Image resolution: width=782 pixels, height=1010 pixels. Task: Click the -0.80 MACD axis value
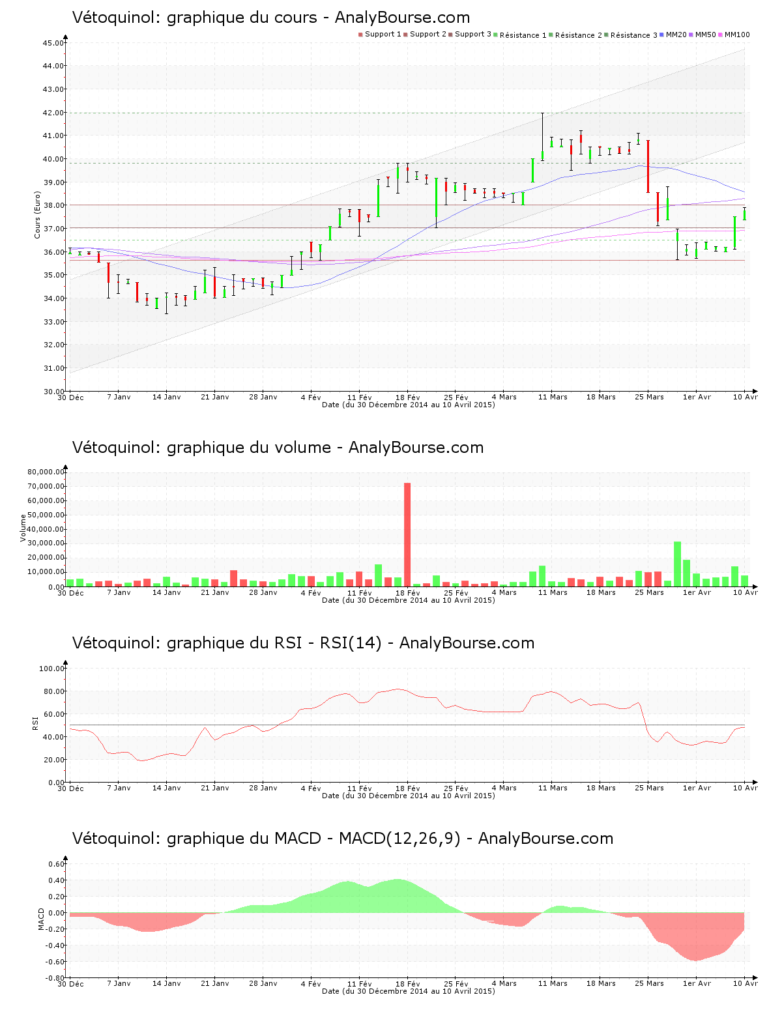click(x=55, y=978)
